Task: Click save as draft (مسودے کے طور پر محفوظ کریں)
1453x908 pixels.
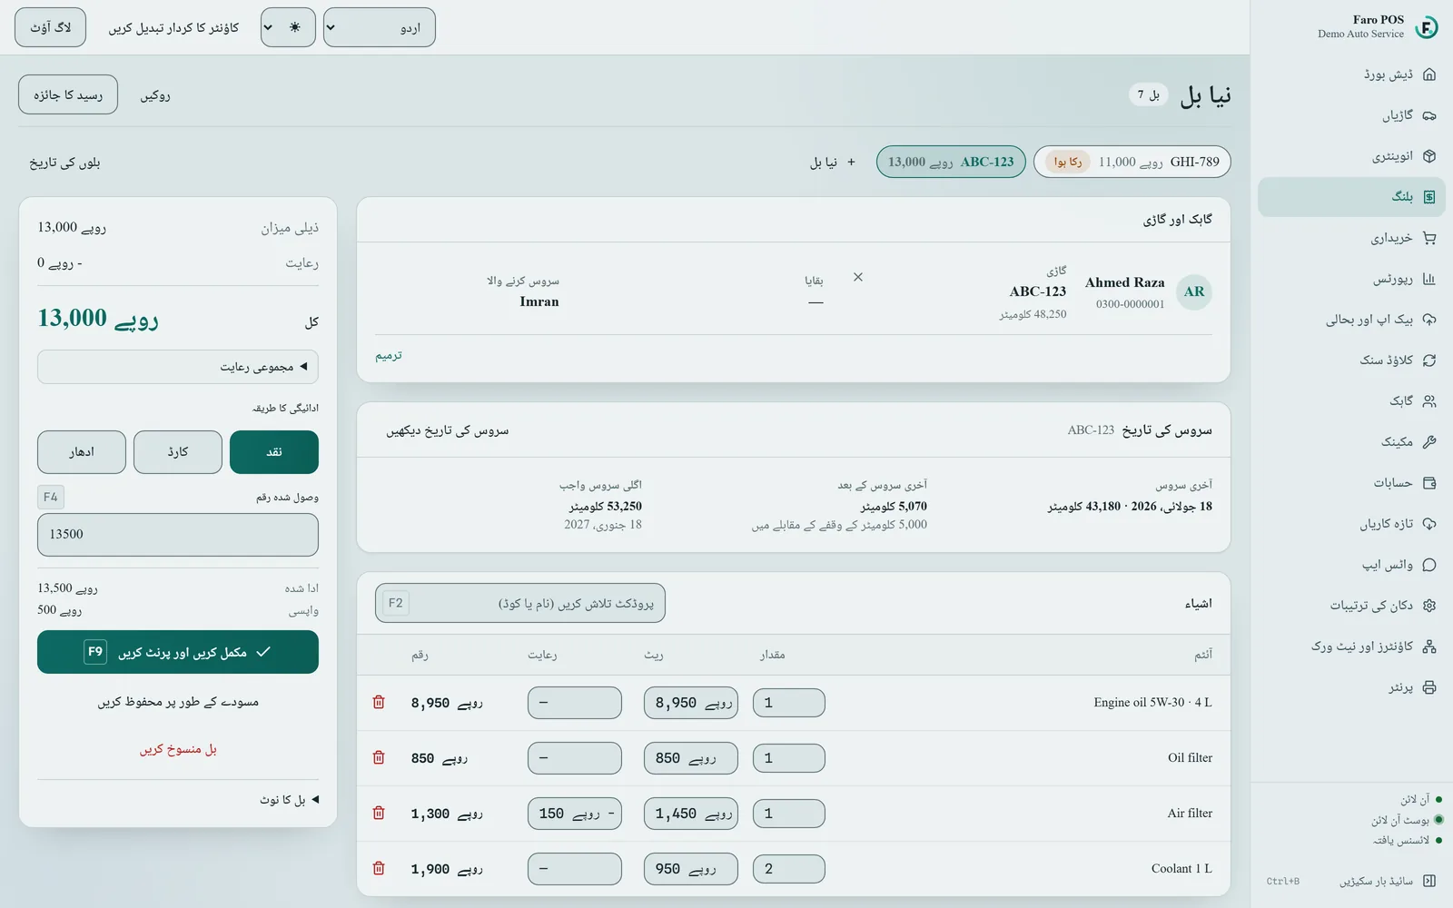Action: click(178, 702)
